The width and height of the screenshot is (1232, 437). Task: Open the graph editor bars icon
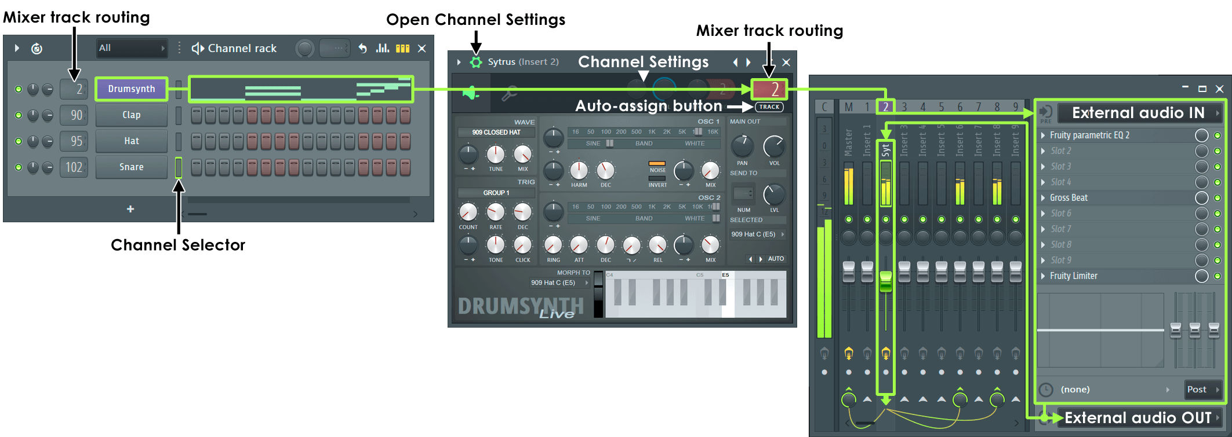[x=382, y=49]
